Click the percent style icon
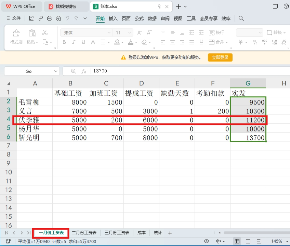This screenshot has width=290, height=246. pos(255,42)
